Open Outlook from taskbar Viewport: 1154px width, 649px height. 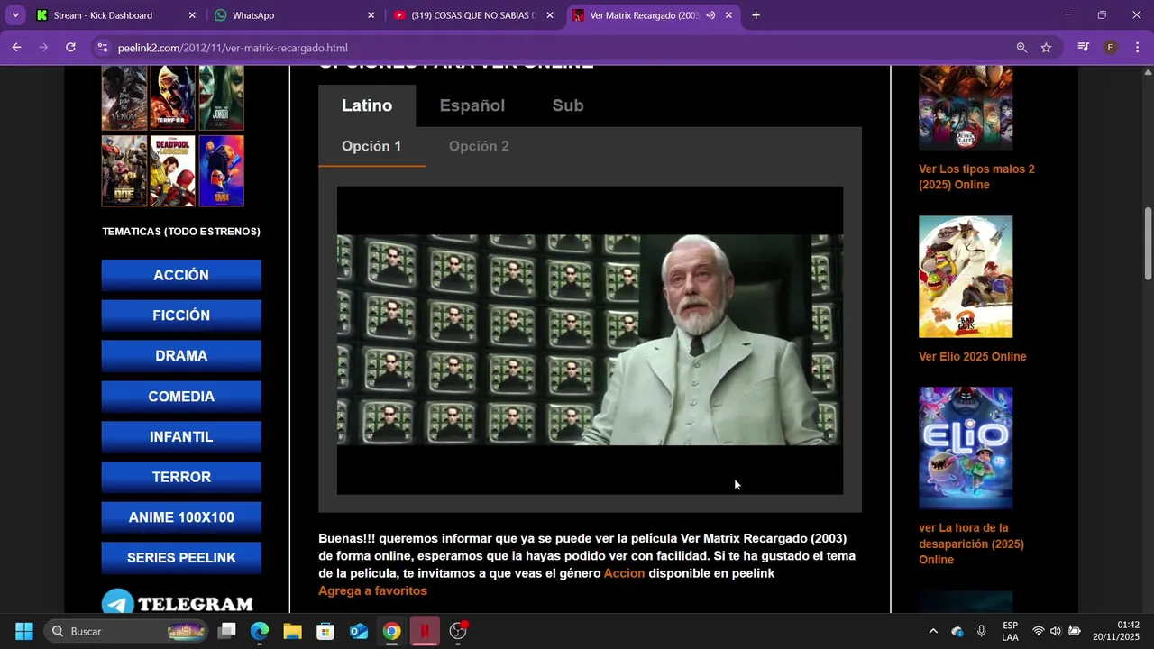tap(359, 631)
